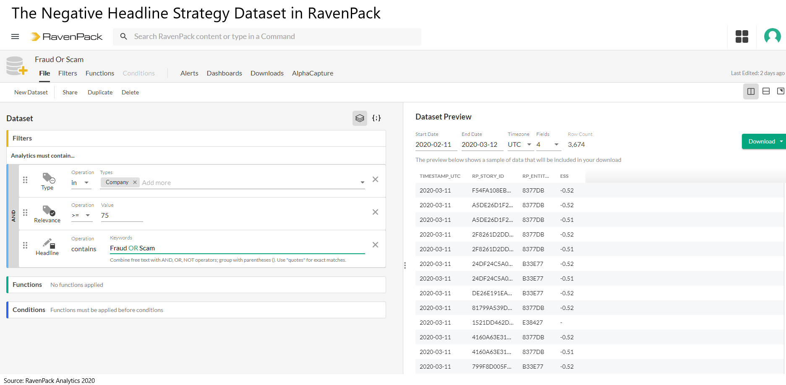
Task: Click the Headline keywords input field
Action: click(x=237, y=248)
